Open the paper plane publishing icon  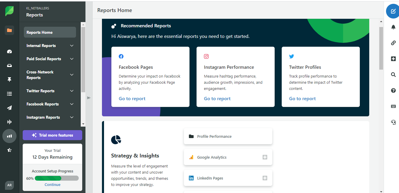[x=9, y=108]
